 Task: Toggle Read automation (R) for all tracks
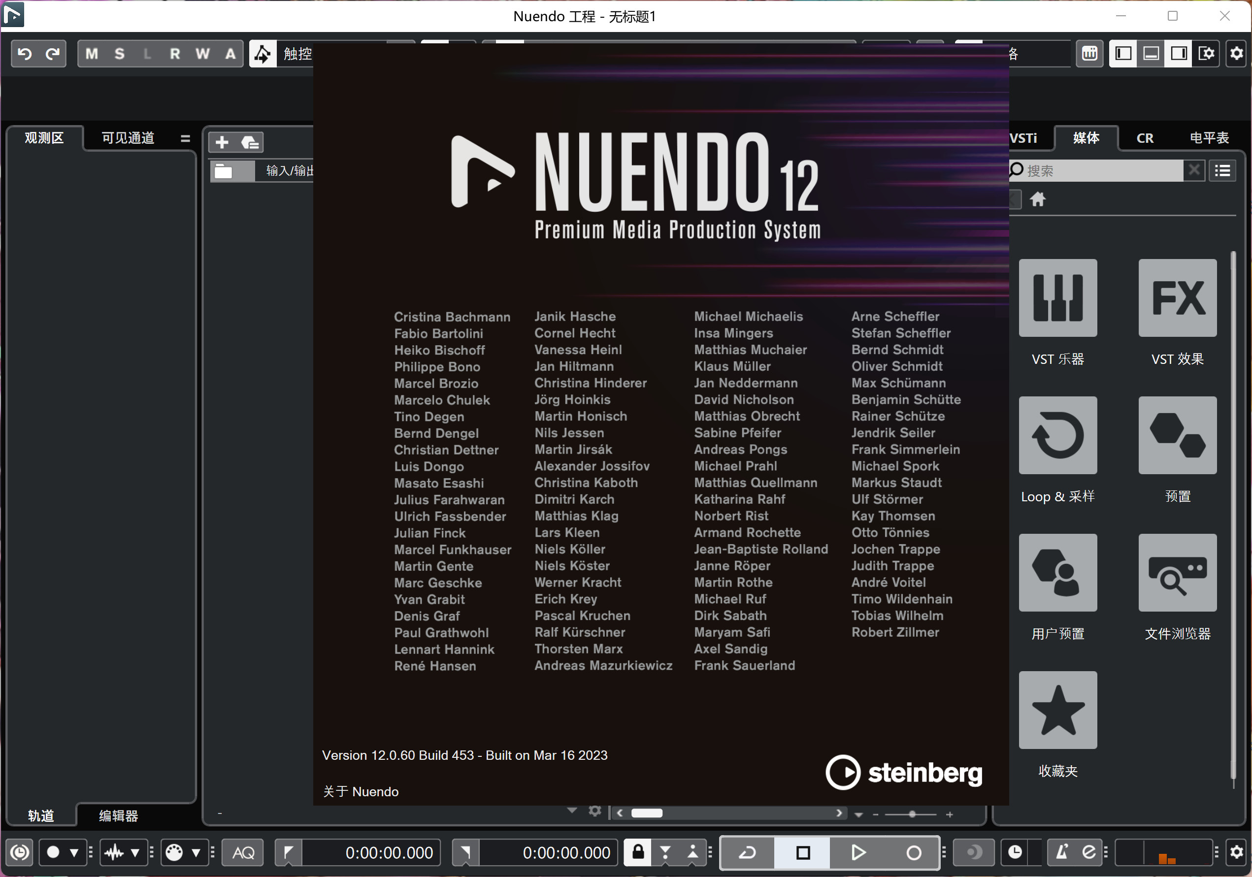click(175, 53)
